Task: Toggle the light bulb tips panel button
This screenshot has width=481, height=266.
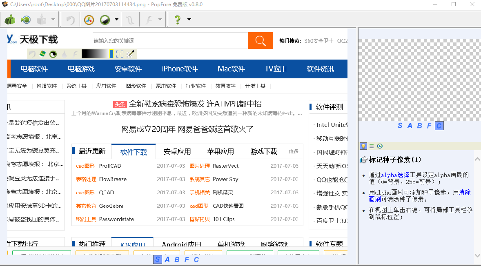Action: coord(363,146)
